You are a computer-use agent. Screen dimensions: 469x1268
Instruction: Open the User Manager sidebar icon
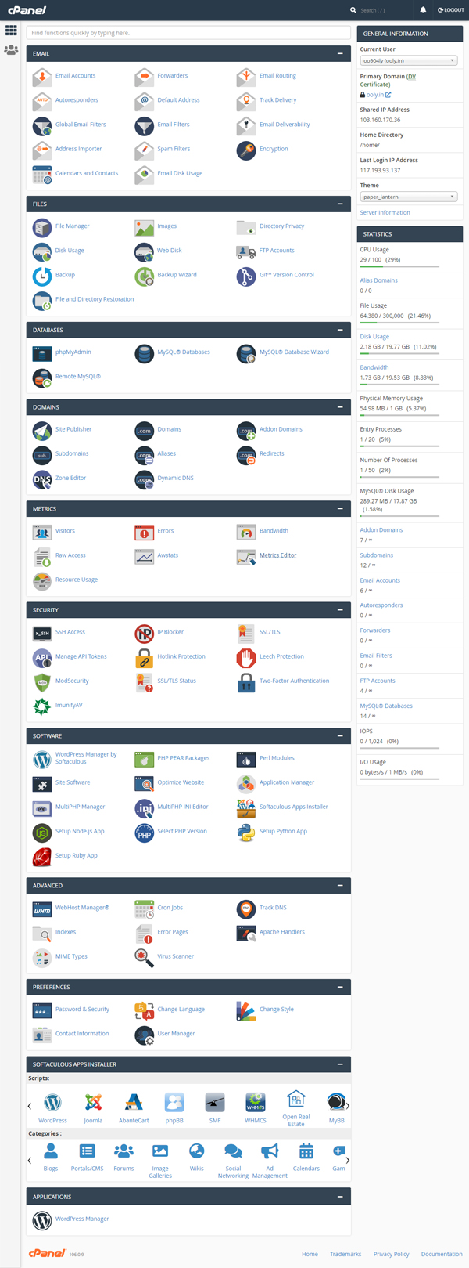tap(11, 50)
